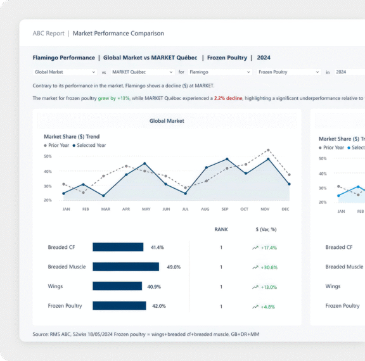Viewport: 365px width, 361px height.
Task: Click the '+4.8%' variance value
Action: click(268, 307)
